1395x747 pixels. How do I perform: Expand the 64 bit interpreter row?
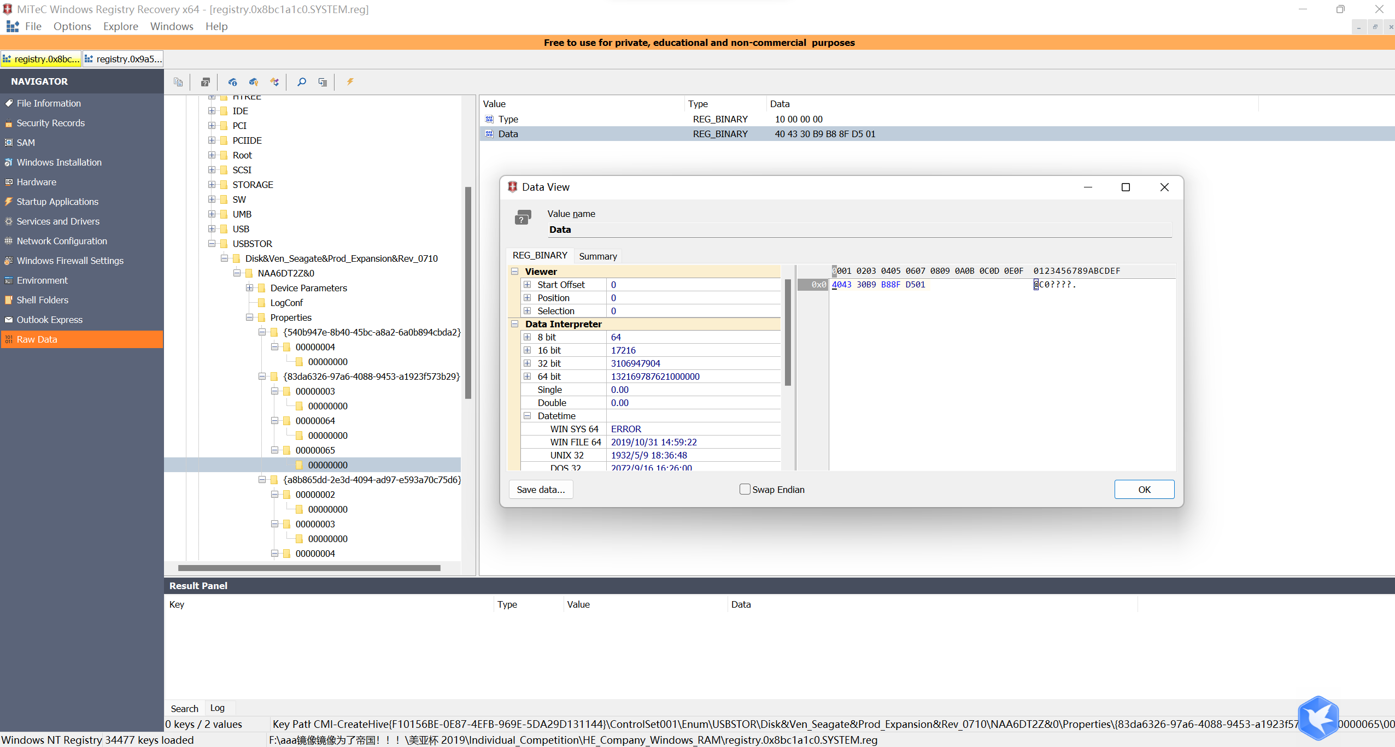point(527,377)
